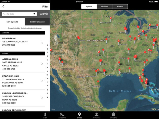Use current location arrow in Zip Code field

tap(34, 14)
